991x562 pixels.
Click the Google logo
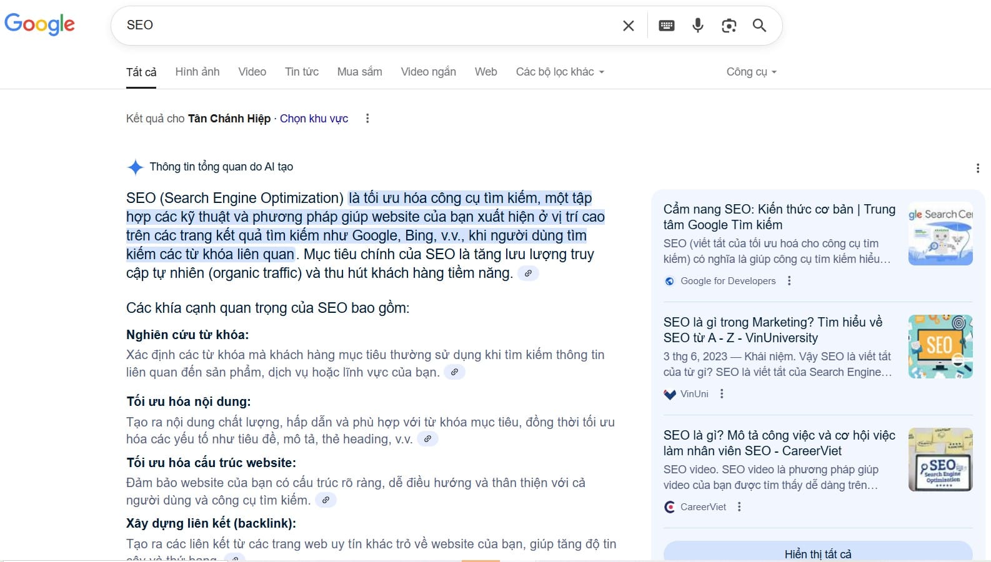pos(39,24)
